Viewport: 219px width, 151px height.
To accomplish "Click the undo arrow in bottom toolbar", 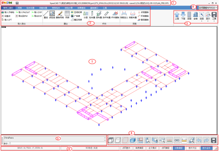I will click(x=199, y=140).
